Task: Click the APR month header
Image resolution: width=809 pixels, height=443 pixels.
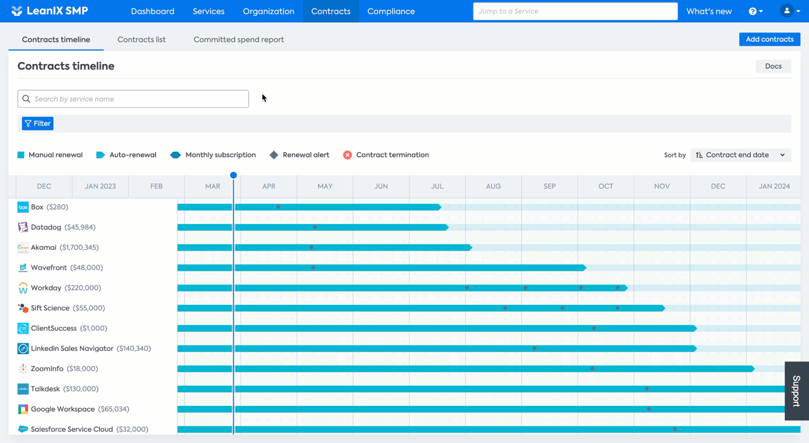Action: tap(269, 186)
